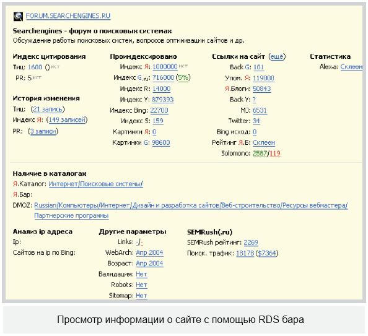Click the Searchengines форум title text
The image size is (368, 336).
coord(92,31)
